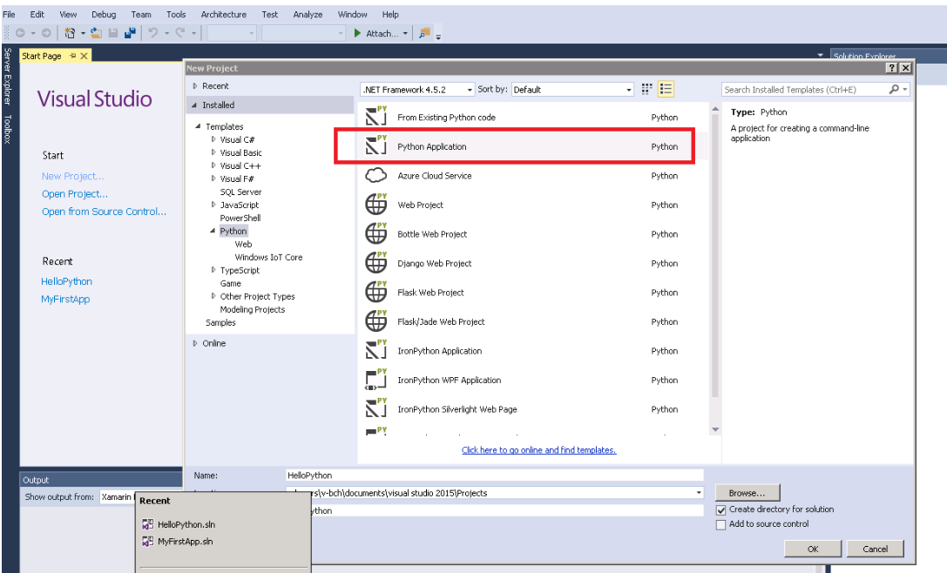This screenshot has height=573, width=947.
Task: Click the Save All toolbar icon
Action: pyautogui.click(x=130, y=33)
